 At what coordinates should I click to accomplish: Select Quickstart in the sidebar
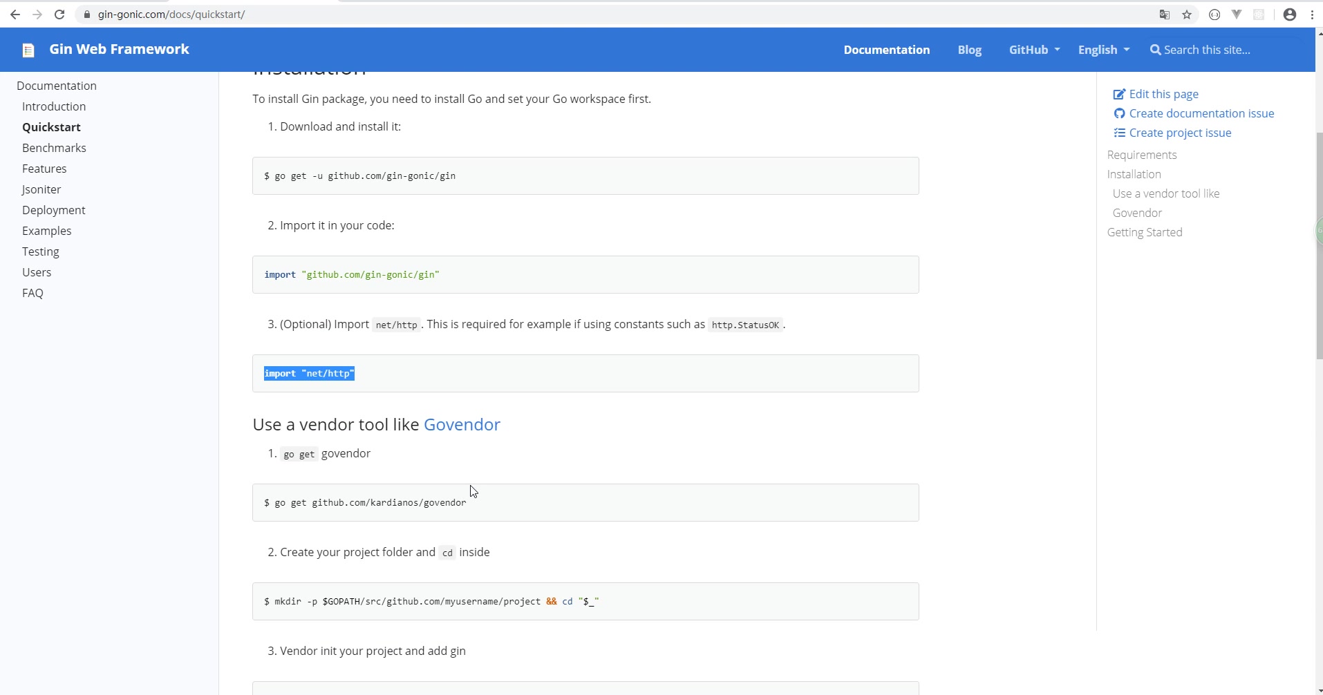pos(51,127)
